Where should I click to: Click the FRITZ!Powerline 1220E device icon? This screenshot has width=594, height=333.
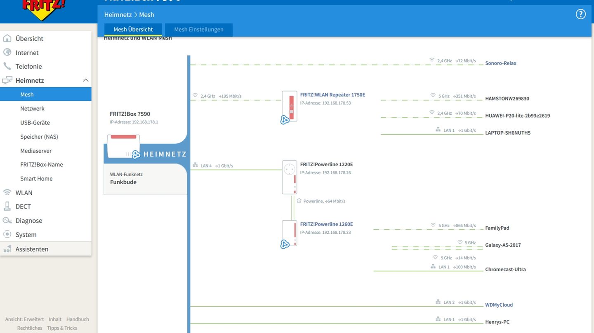(290, 177)
